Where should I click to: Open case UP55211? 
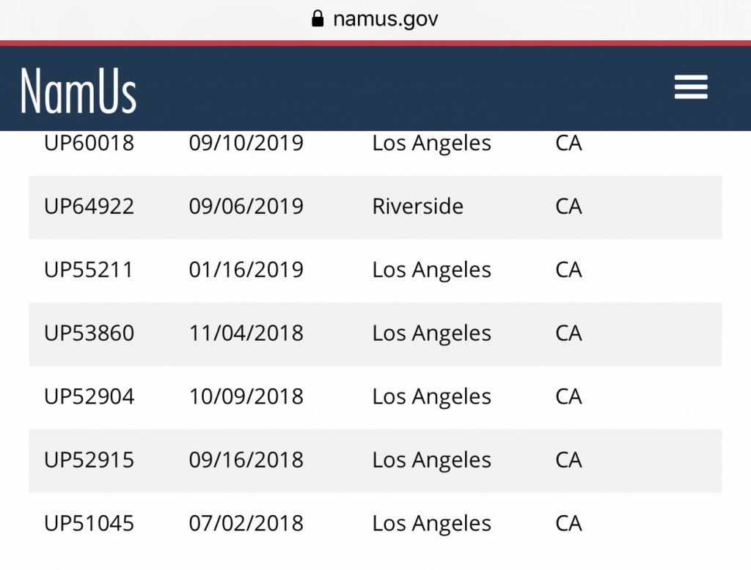click(89, 270)
